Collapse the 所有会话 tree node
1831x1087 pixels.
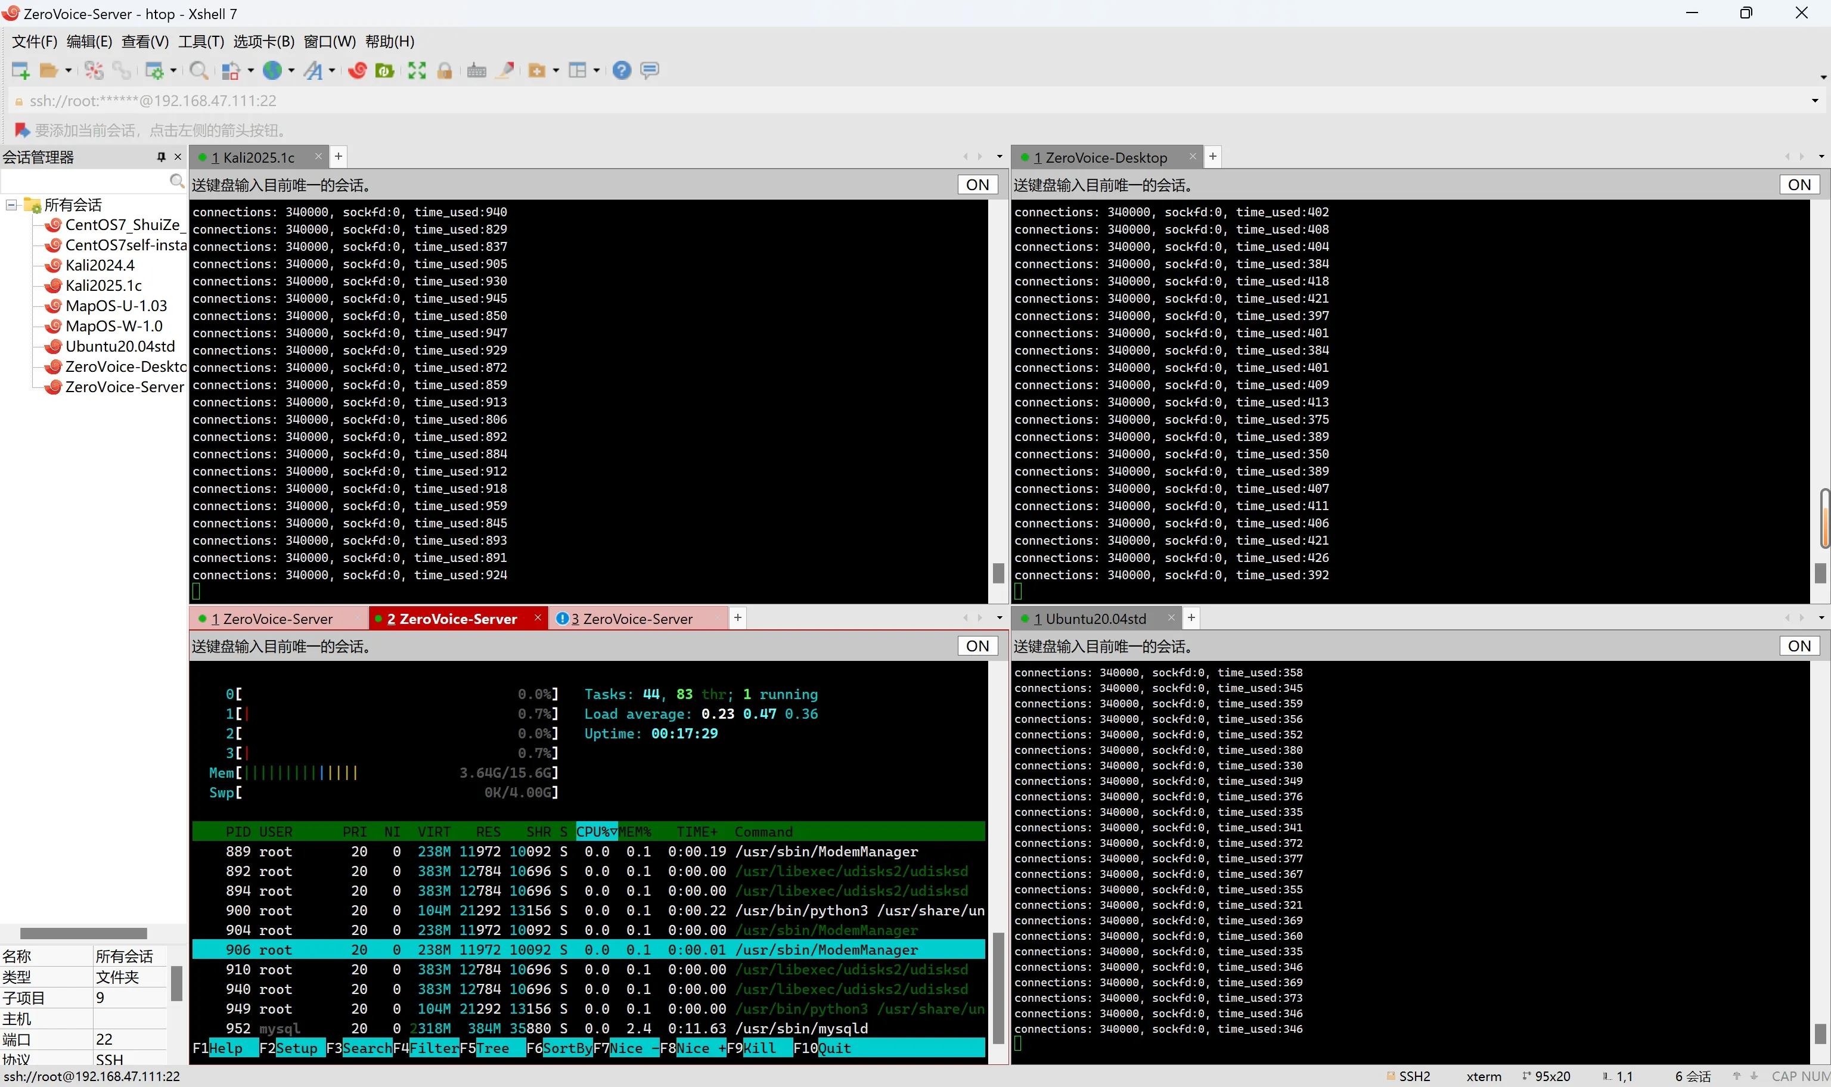pyautogui.click(x=12, y=205)
